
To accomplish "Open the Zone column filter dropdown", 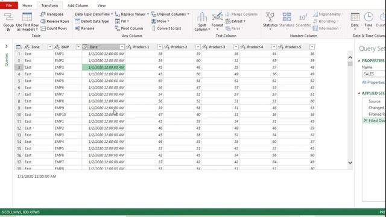I will click(x=50, y=47).
